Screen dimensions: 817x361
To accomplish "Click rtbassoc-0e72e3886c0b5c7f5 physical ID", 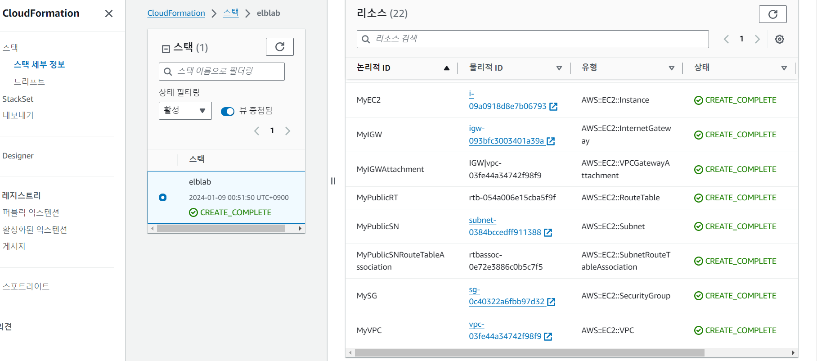I will [x=506, y=261].
